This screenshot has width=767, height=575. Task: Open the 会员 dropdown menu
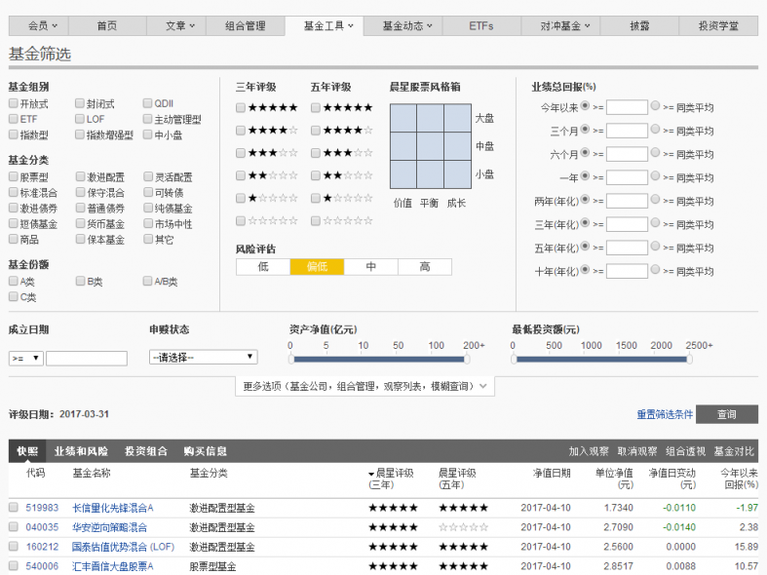39,26
